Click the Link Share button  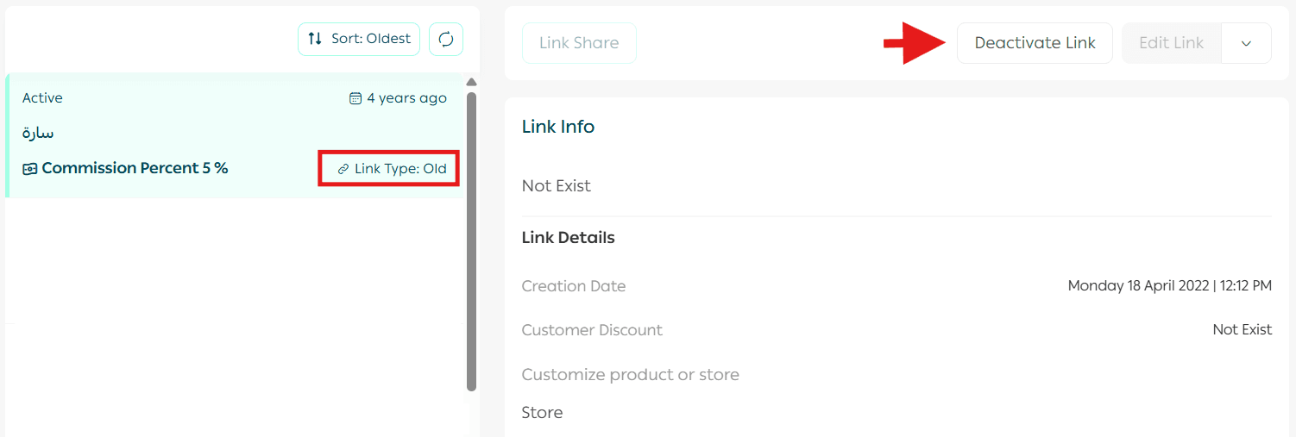pos(579,43)
